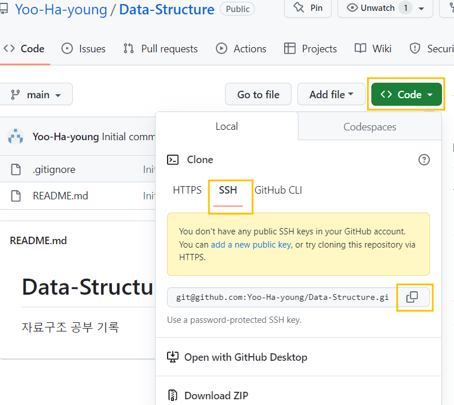Open the main branch dropdown
Image resolution: width=454 pixels, height=405 pixels.
(x=36, y=94)
